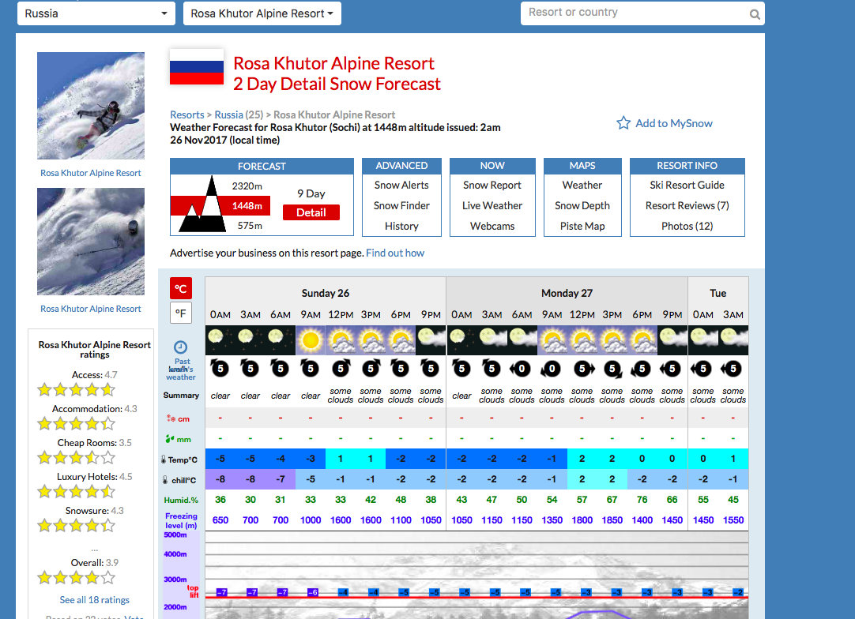Click the Past week's weather clock icon

[180, 347]
